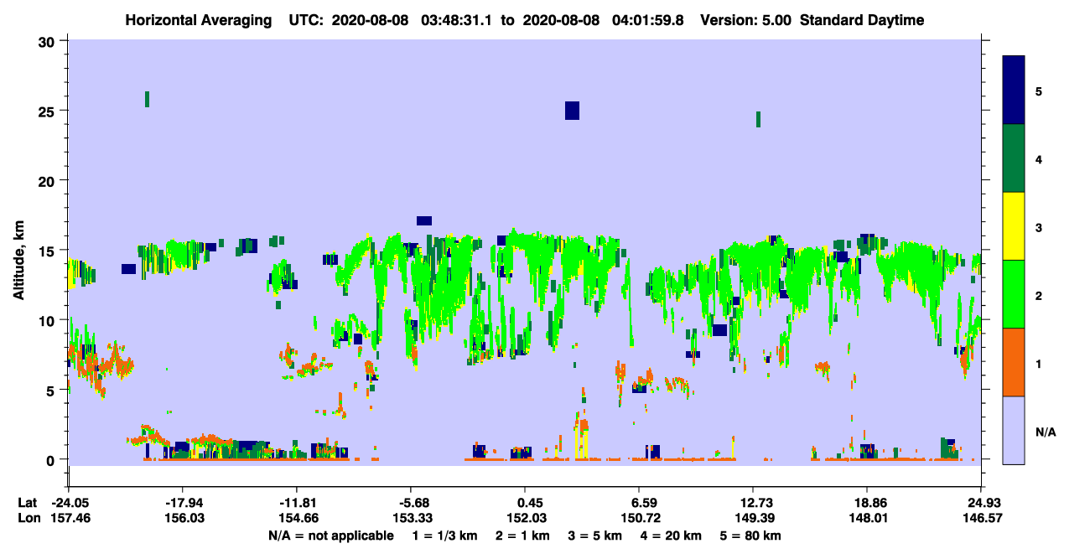Click the y-axis tick label 0
The image size is (1090, 559).
point(52,459)
